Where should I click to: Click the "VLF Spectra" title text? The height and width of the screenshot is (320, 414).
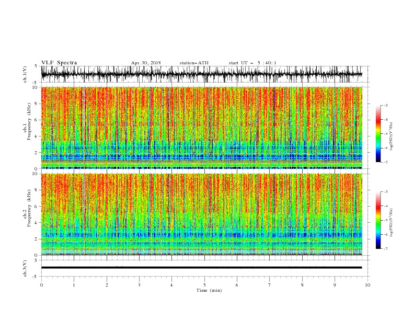click(59, 63)
